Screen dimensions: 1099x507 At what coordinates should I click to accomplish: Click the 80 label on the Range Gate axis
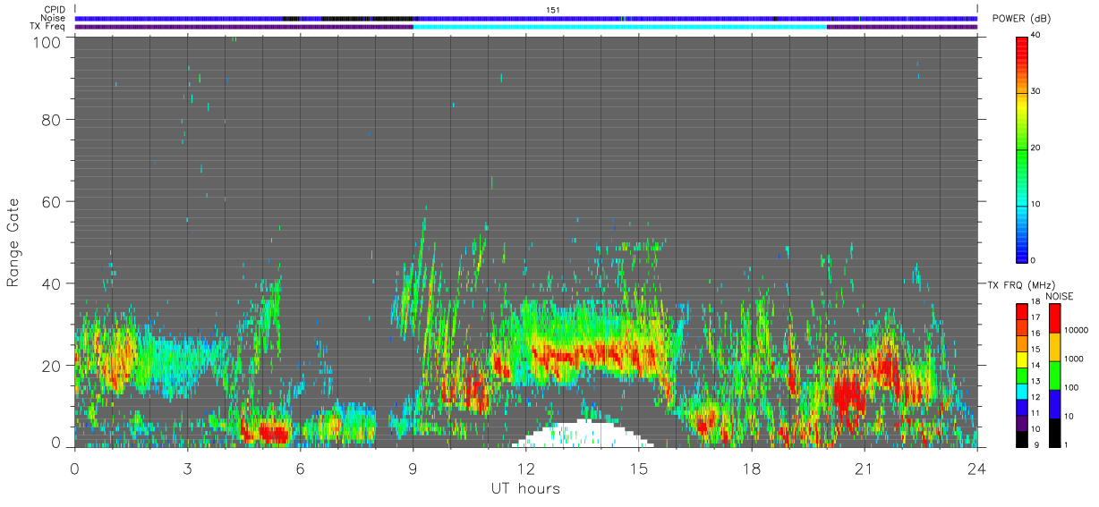pyautogui.click(x=52, y=119)
